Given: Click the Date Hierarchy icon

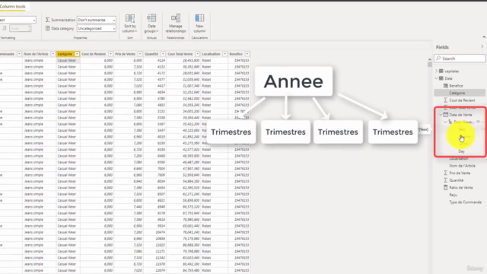Looking at the screenshot, I should point(450,122).
